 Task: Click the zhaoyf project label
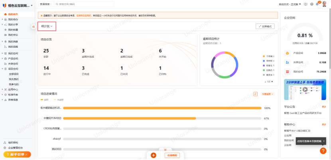coord(57,139)
